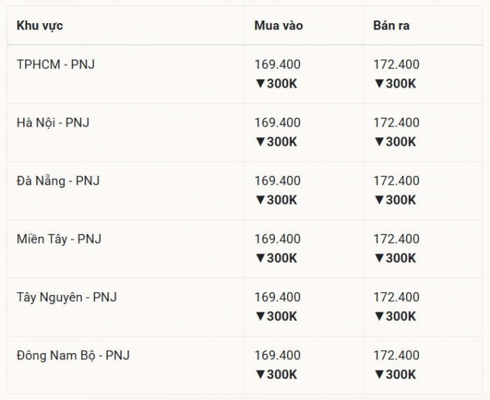Click the down arrow in Hà Nội sell price
Screen dimensions: 490x400
pyautogui.click(x=379, y=142)
